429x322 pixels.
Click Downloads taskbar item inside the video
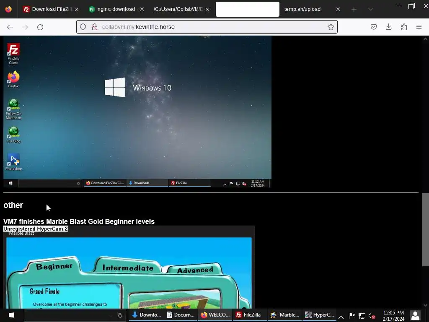pyautogui.click(x=147, y=183)
